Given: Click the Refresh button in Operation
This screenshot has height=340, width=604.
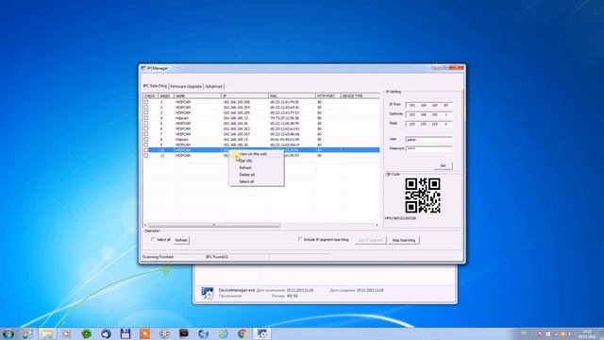Looking at the screenshot, I should (181, 240).
